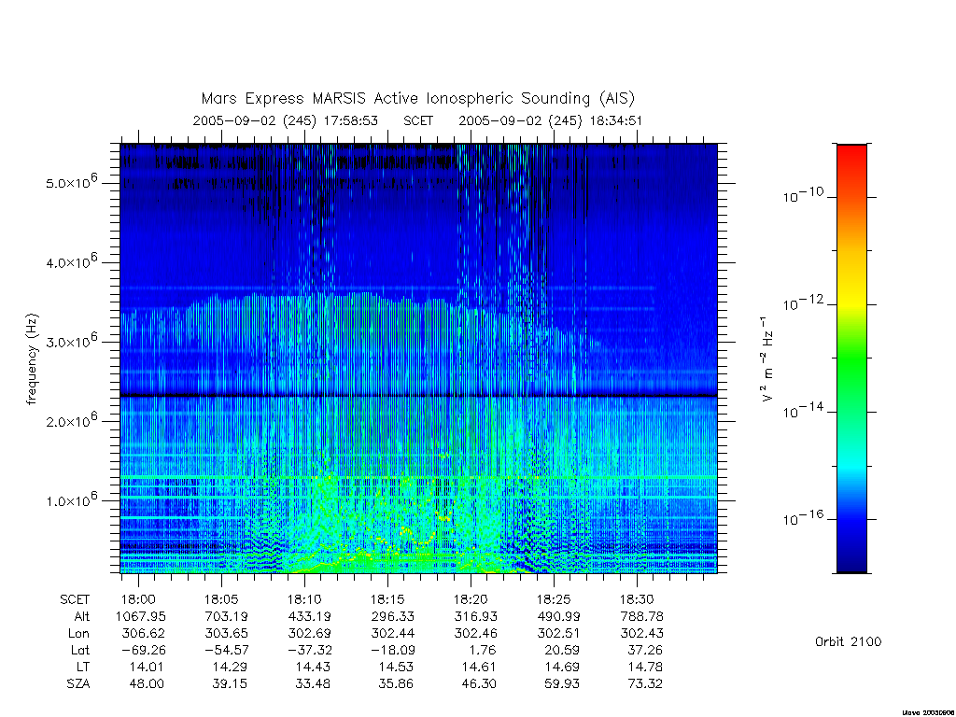956x717 pixels.
Task: Click local time value 14.01
Action: (147, 667)
